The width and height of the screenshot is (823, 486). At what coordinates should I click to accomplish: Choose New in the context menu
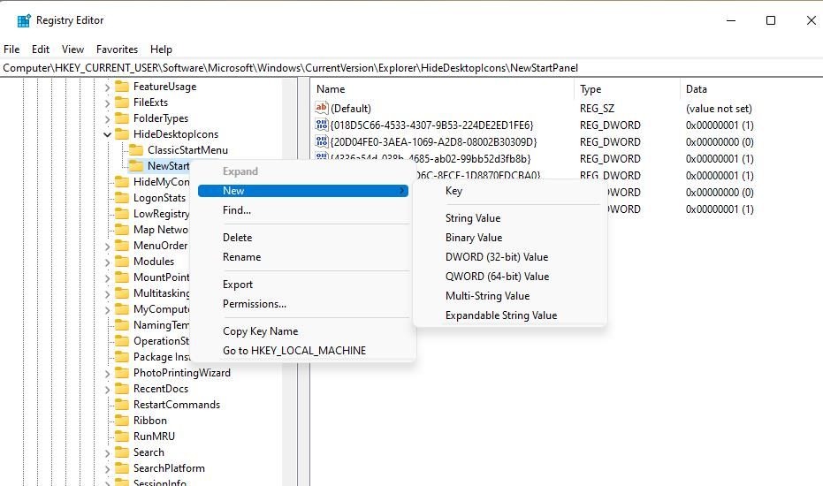[x=303, y=191]
